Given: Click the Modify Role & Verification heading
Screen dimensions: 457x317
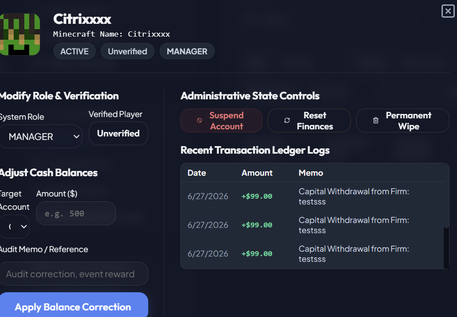Looking at the screenshot, I should pos(59,96).
